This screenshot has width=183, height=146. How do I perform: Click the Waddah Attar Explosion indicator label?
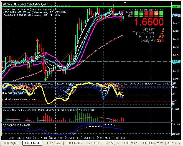pyautogui.click(x=49, y=110)
